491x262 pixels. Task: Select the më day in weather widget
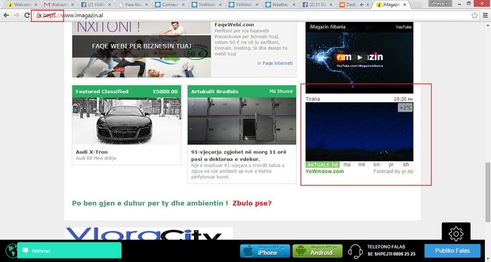[361, 164]
